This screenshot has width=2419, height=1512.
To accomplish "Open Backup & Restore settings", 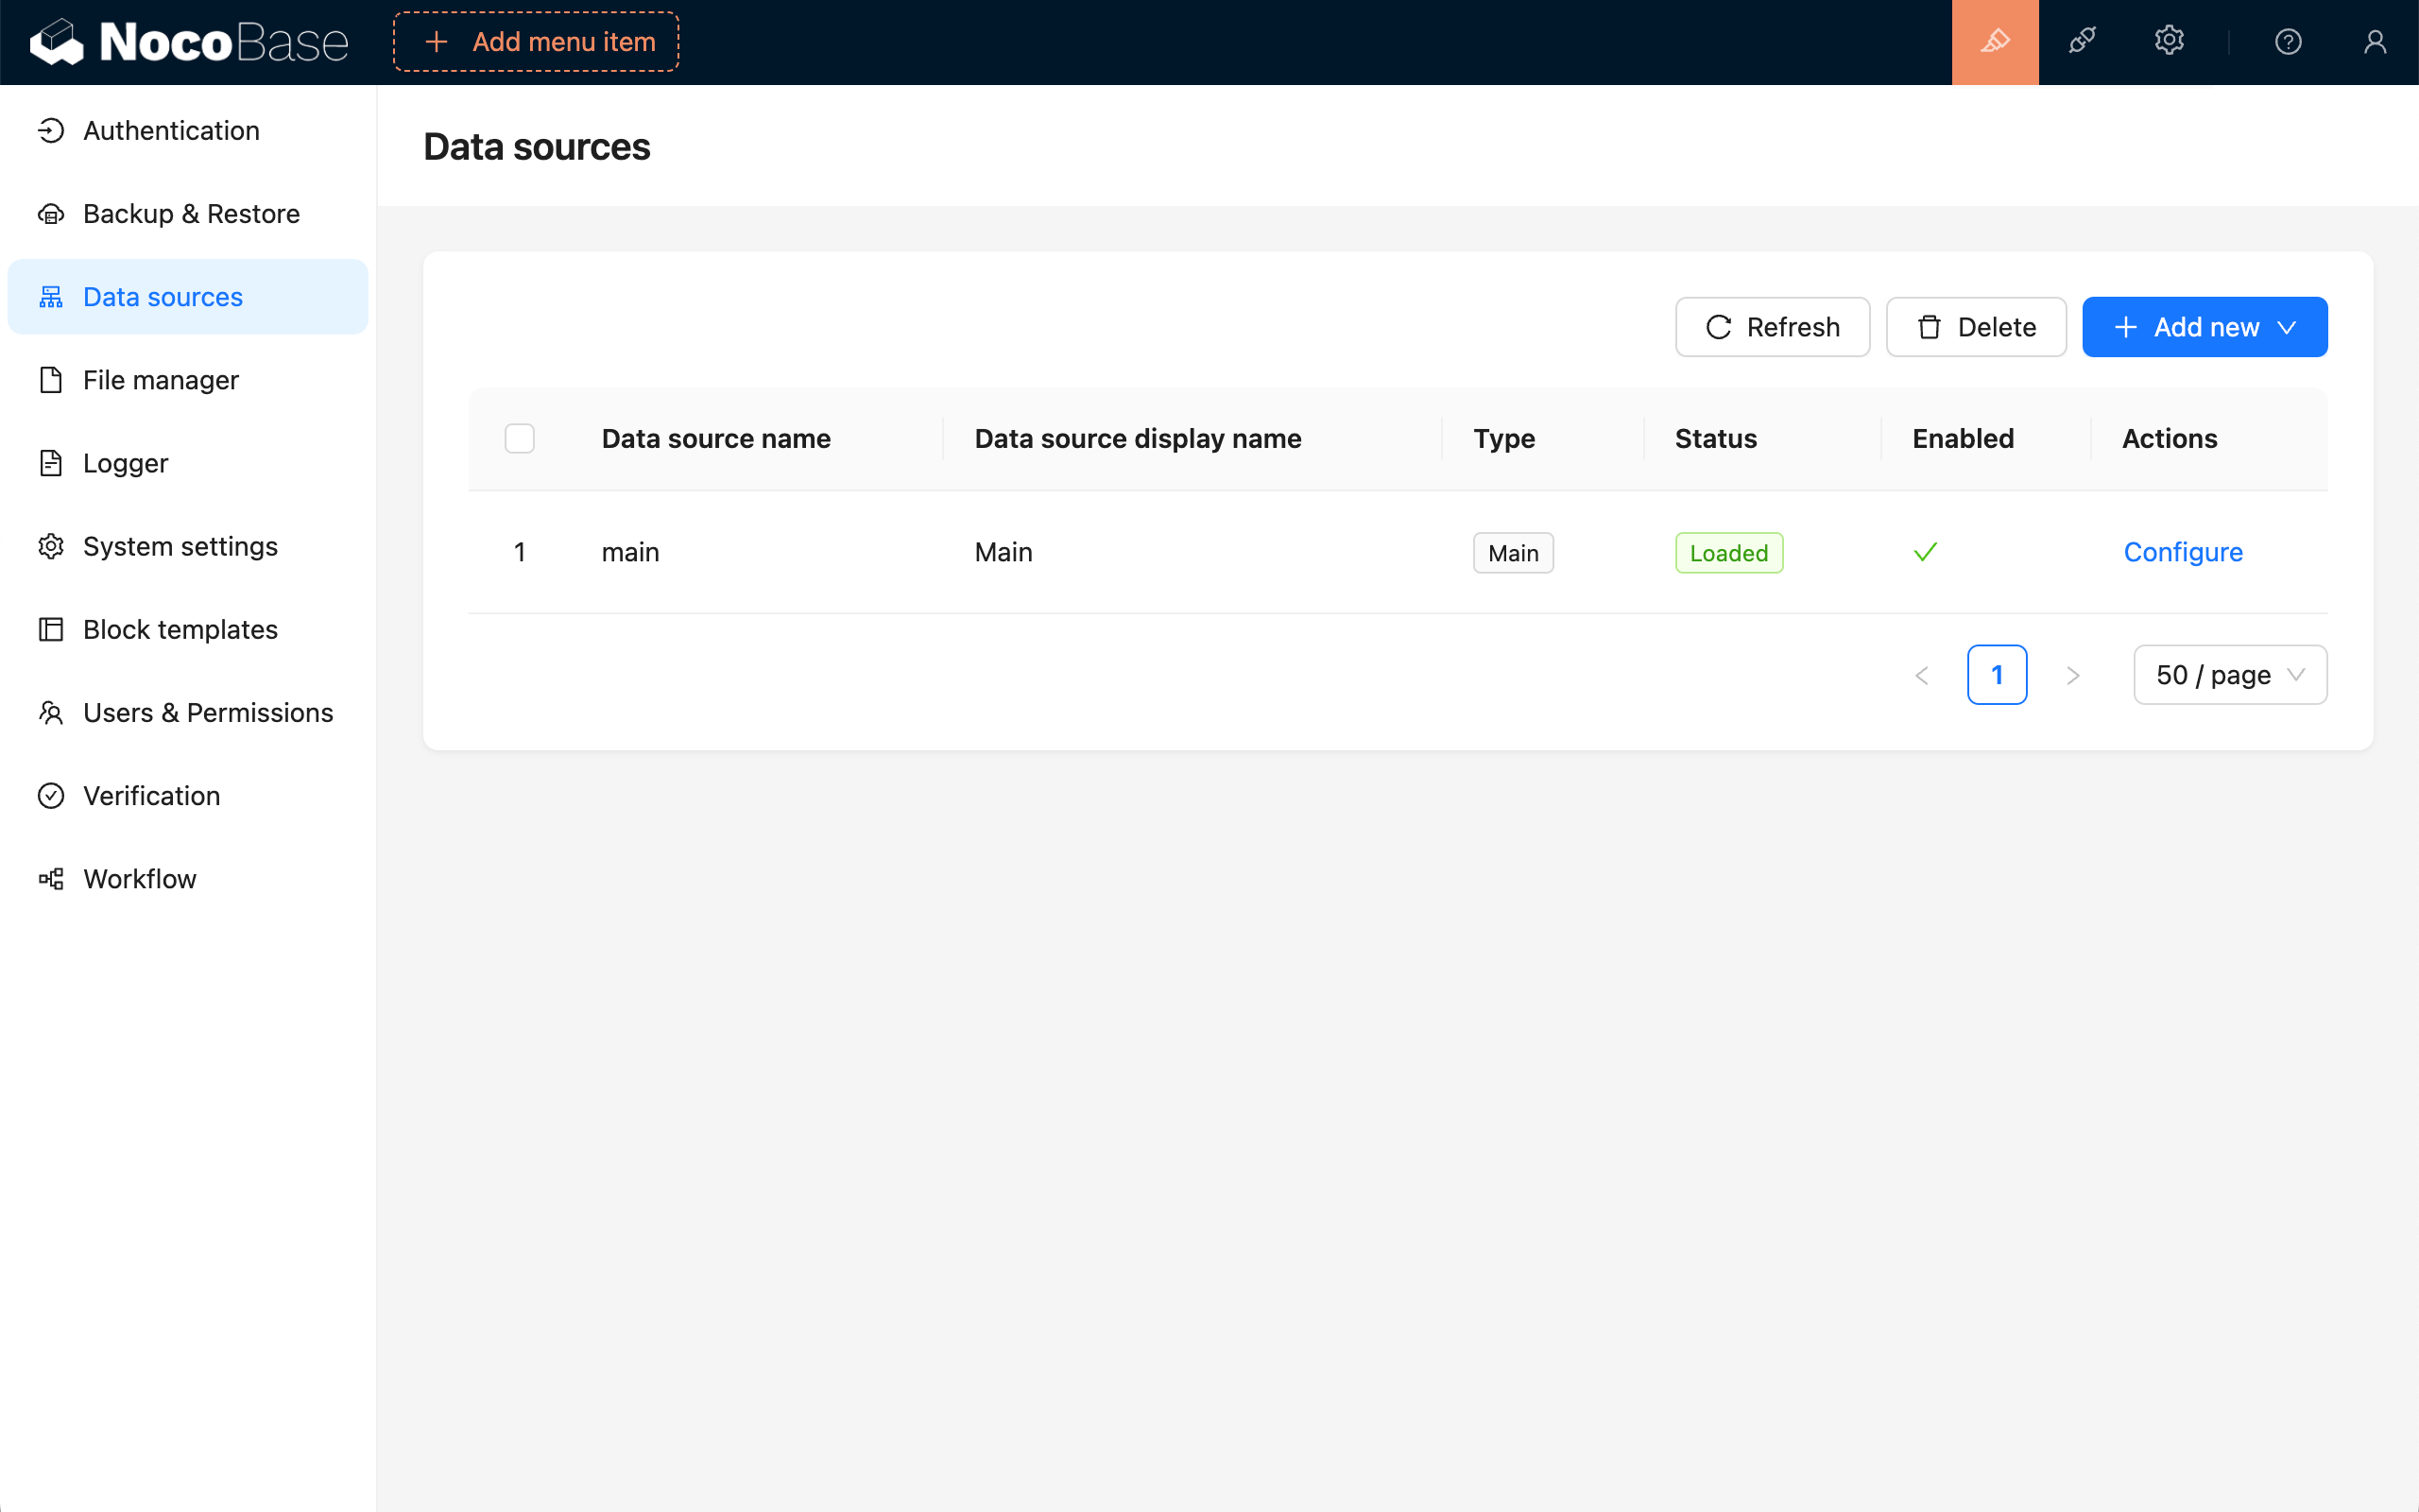I will pos(191,214).
